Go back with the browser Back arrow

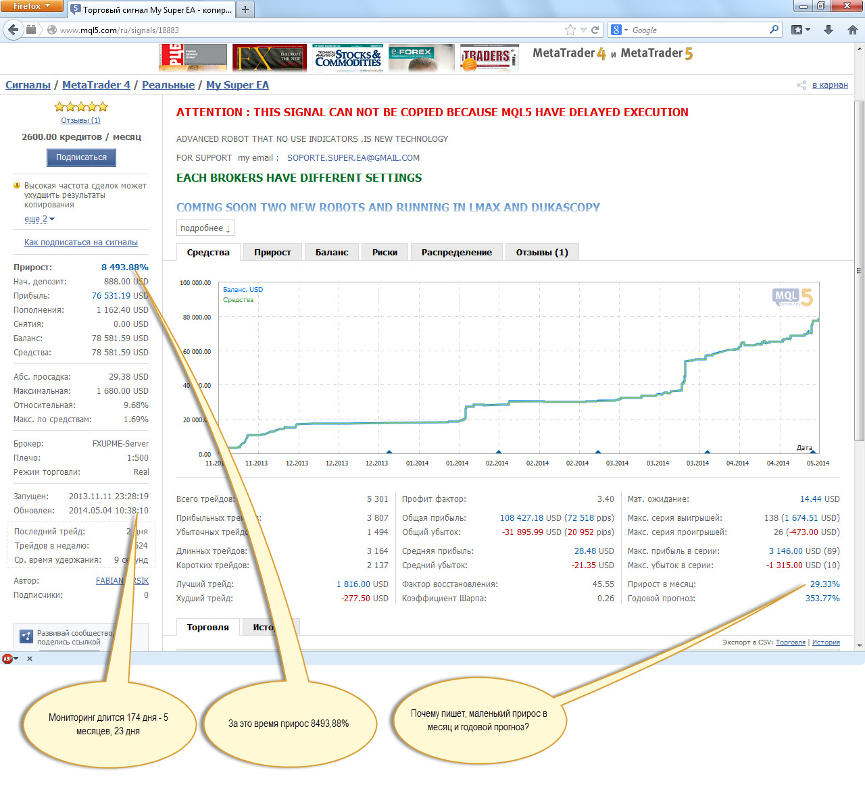(13, 30)
